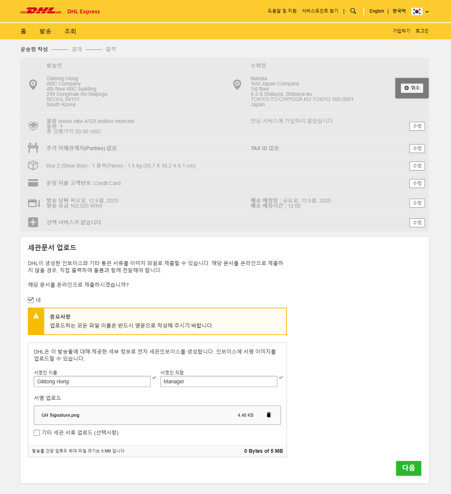Go to 출력 step
Image resolution: width=451 pixels, height=494 pixels.
[111, 49]
